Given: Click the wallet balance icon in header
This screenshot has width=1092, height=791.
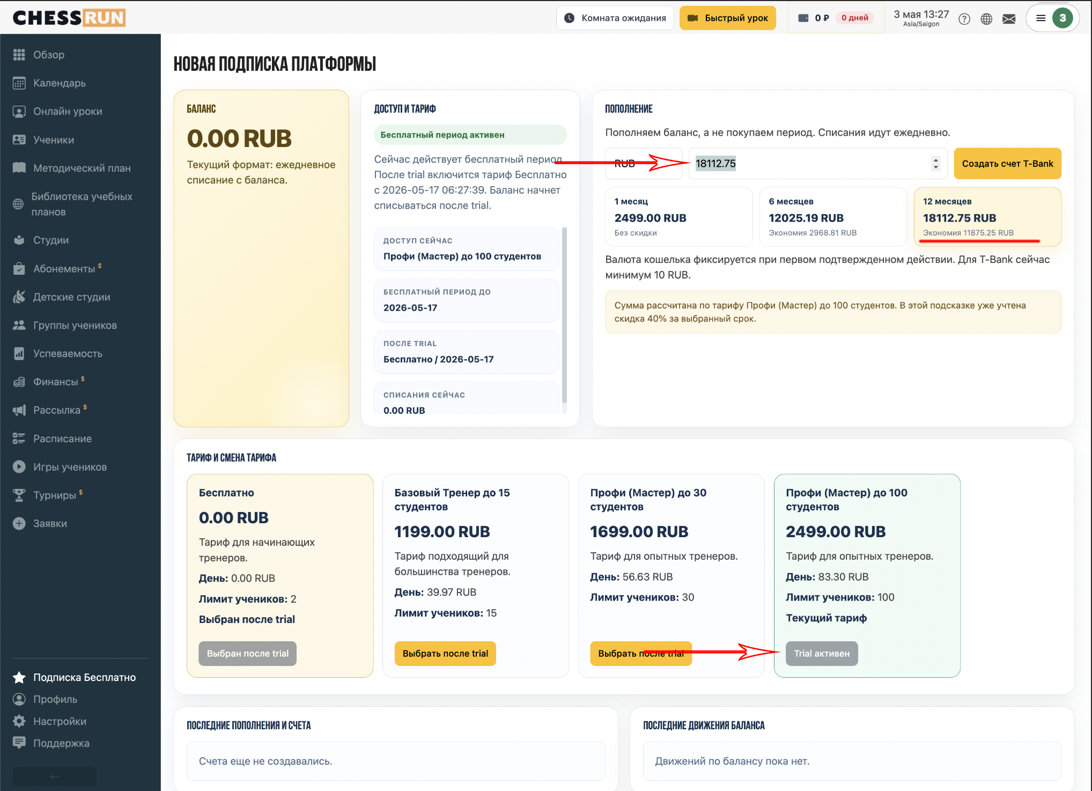Looking at the screenshot, I should [x=803, y=18].
